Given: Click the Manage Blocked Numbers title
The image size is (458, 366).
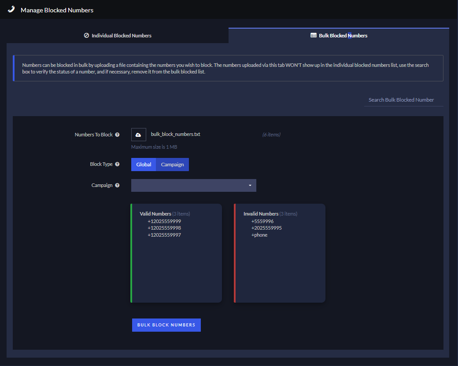Looking at the screenshot, I should [x=57, y=10].
